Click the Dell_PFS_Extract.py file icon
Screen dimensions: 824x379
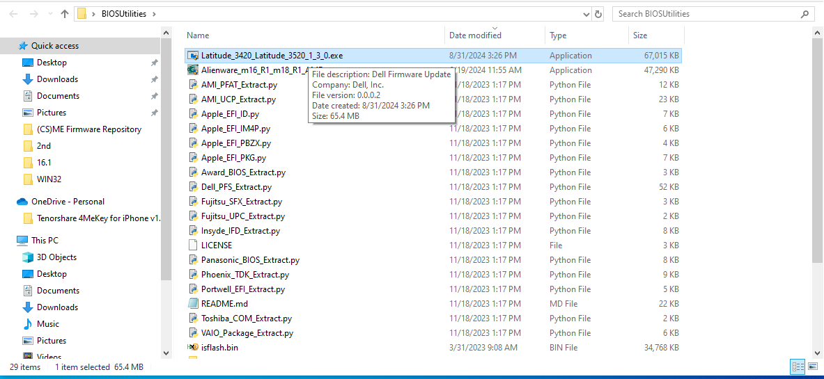[x=193, y=187]
